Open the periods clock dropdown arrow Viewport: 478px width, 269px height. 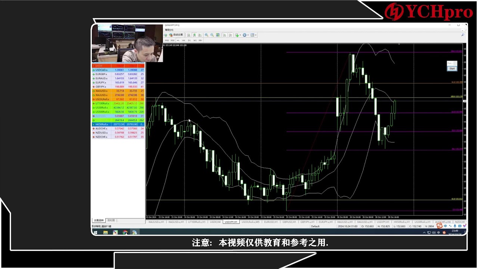[x=248, y=35]
